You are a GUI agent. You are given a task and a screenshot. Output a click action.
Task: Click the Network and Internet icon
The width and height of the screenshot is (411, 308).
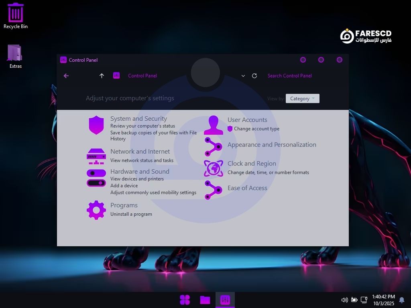[96, 156]
